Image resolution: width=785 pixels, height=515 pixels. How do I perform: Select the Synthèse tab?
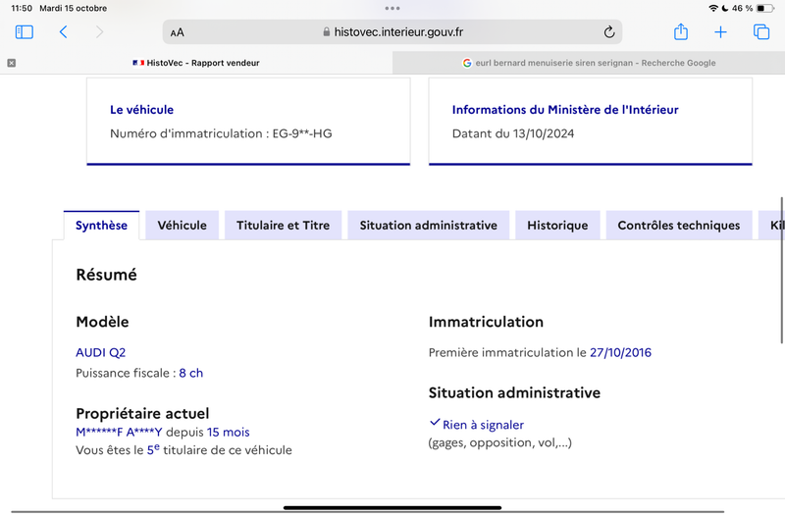101,226
